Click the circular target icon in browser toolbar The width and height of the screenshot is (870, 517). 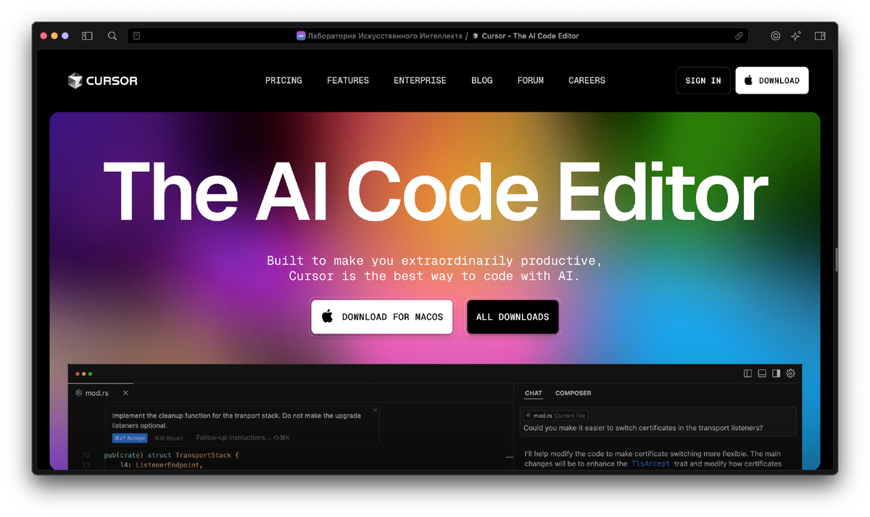pos(776,36)
